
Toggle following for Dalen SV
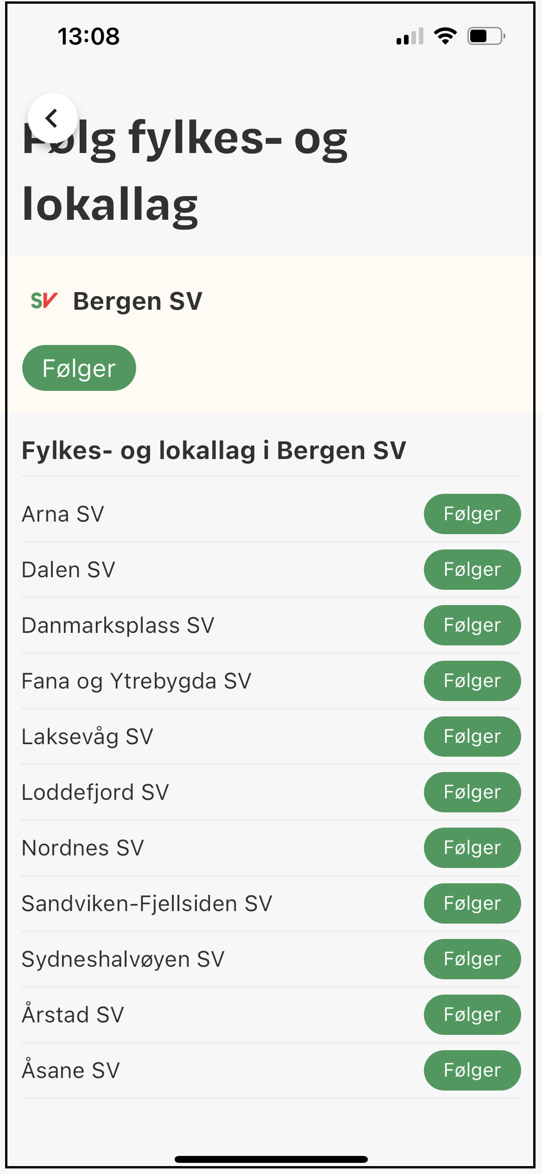(472, 569)
